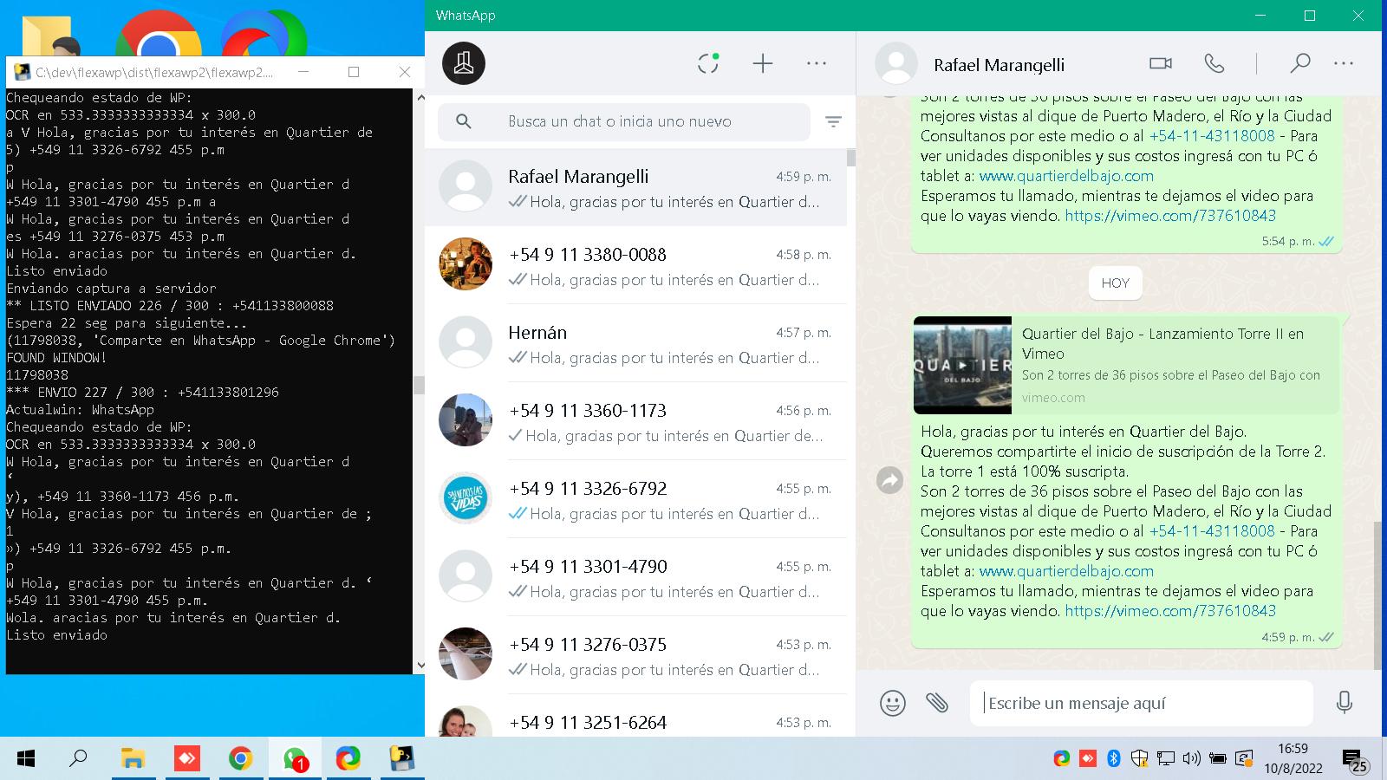Click the HOY date label in the conversation

click(x=1116, y=283)
